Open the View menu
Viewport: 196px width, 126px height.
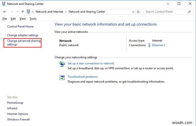coord(23,19)
